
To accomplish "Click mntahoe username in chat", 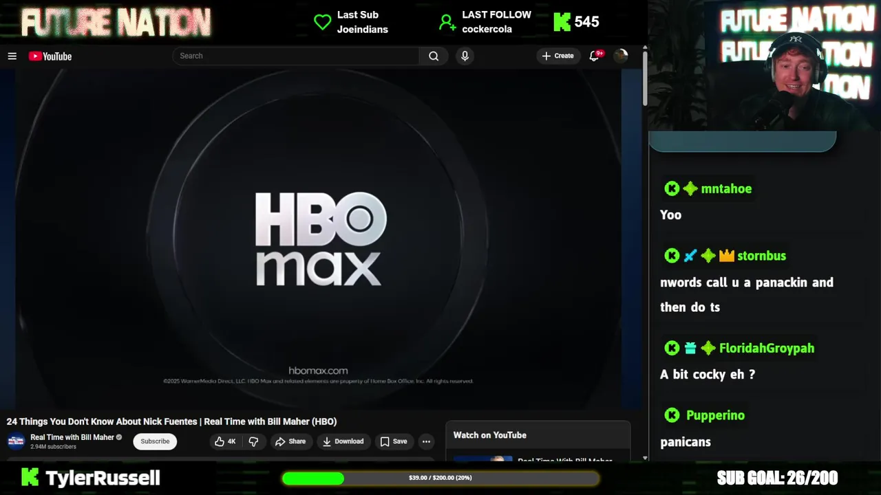I will [x=726, y=188].
